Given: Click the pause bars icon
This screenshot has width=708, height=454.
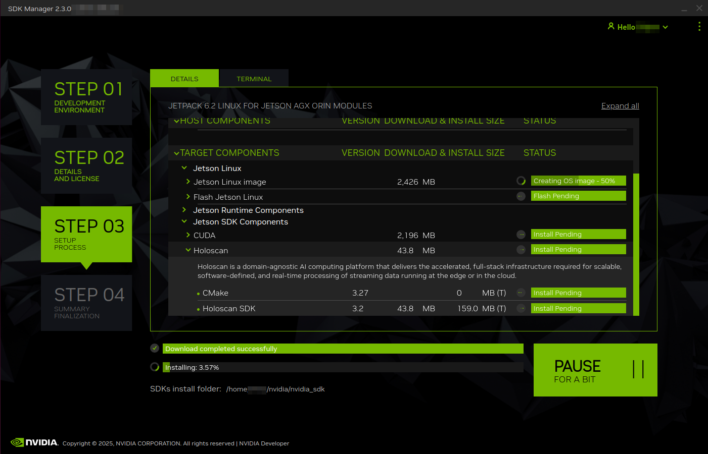Looking at the screenshot, I should (x=638, y=369).
